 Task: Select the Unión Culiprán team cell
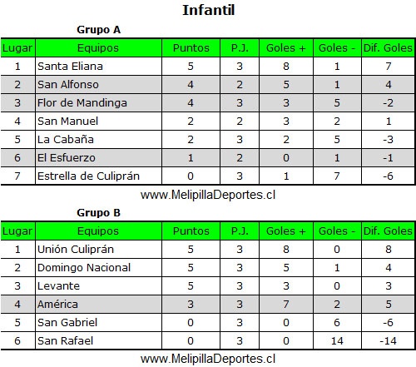tap(98, 250)
